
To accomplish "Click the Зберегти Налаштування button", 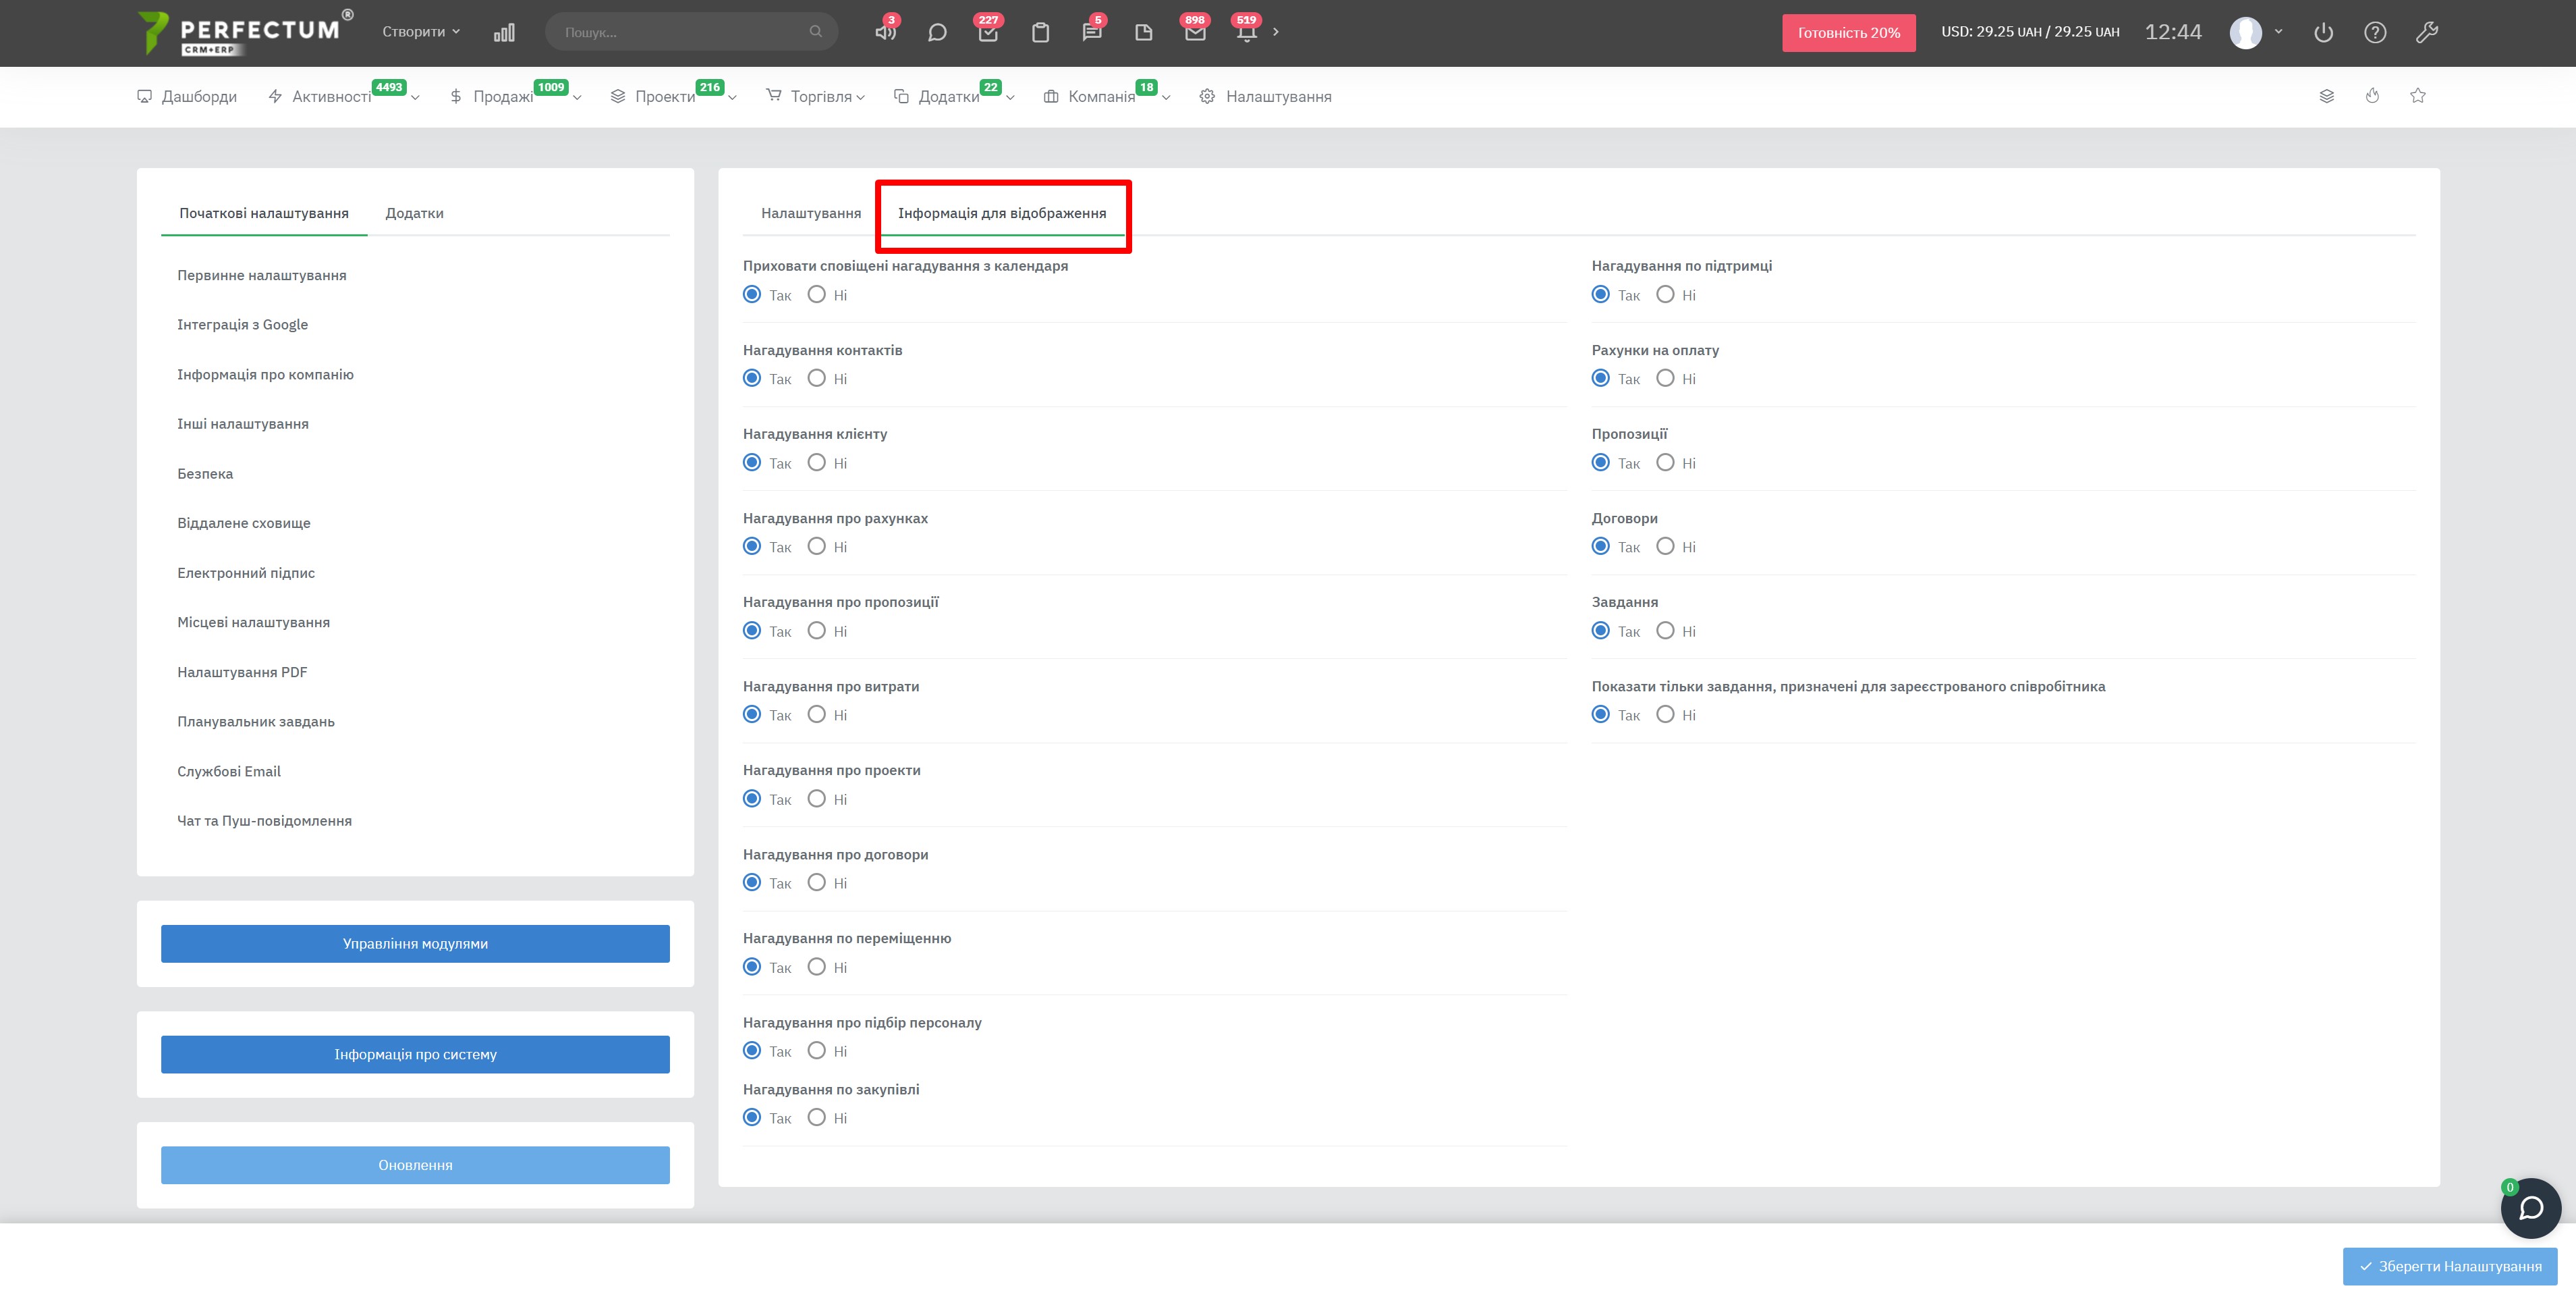I will (x=2449, y=1266).
